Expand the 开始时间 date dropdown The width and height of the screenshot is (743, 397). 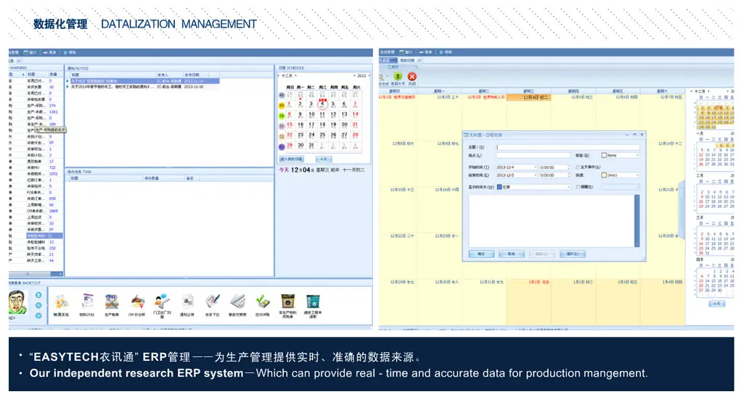535,167
